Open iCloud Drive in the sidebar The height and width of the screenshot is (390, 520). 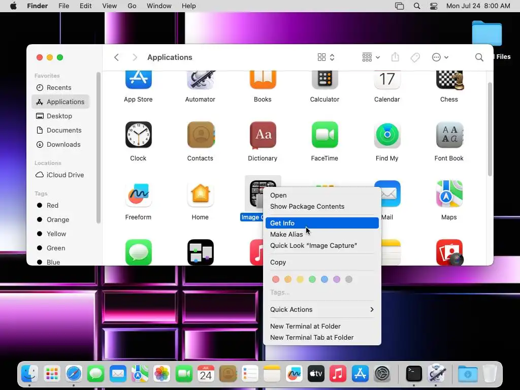(x=61, y=175)
